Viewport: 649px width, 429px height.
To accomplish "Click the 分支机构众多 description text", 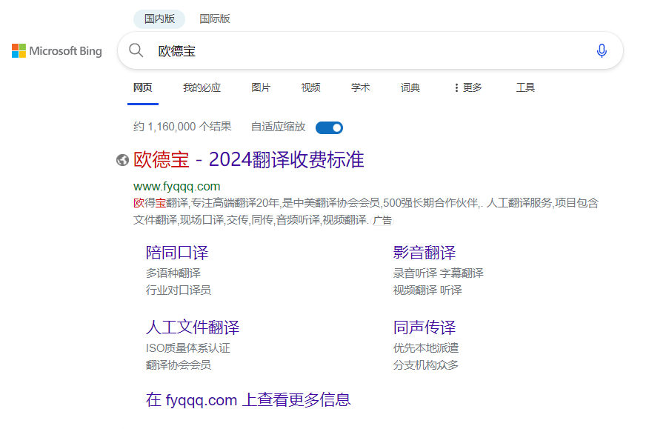I will click(x=426, y=365).
